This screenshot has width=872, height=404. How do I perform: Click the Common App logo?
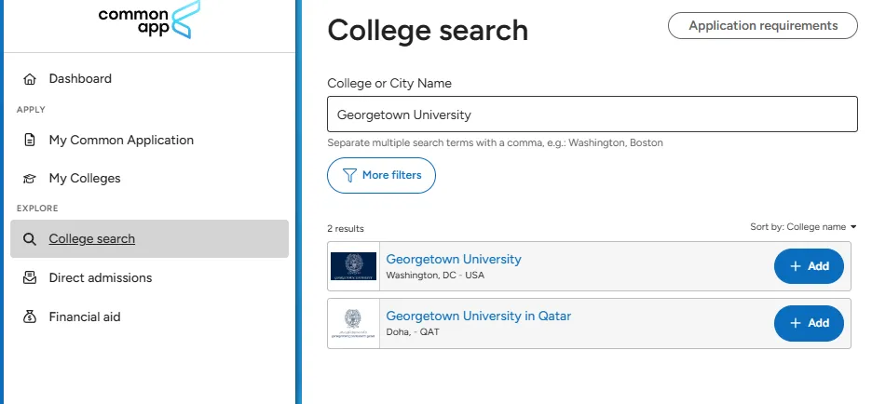(148, 20)
